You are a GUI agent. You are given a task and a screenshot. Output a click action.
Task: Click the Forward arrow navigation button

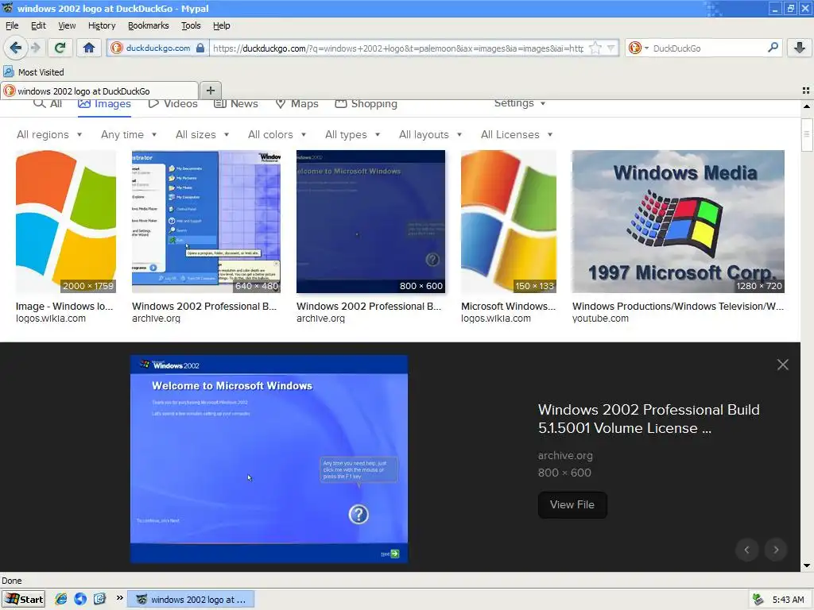click(35, 48)
